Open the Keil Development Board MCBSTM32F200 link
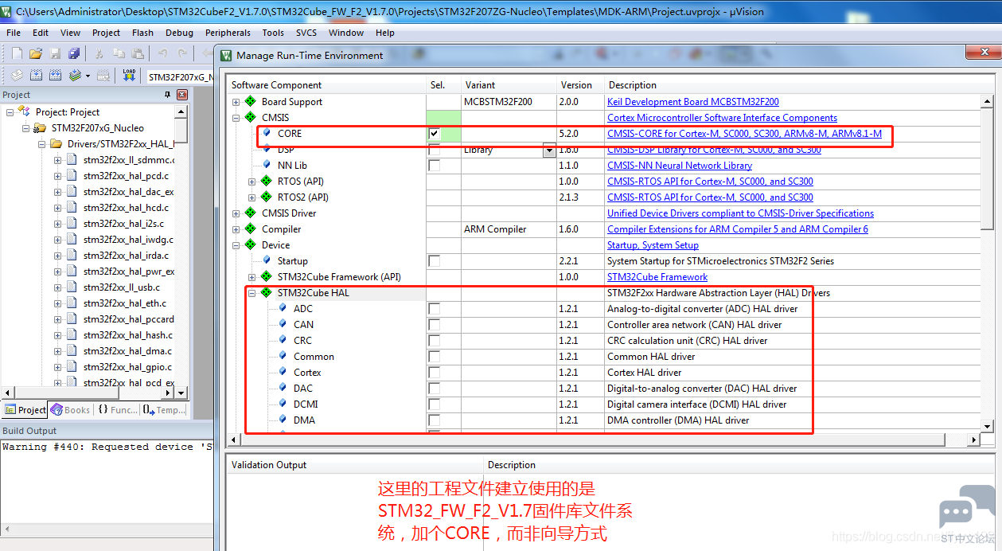 coord(692,102)
